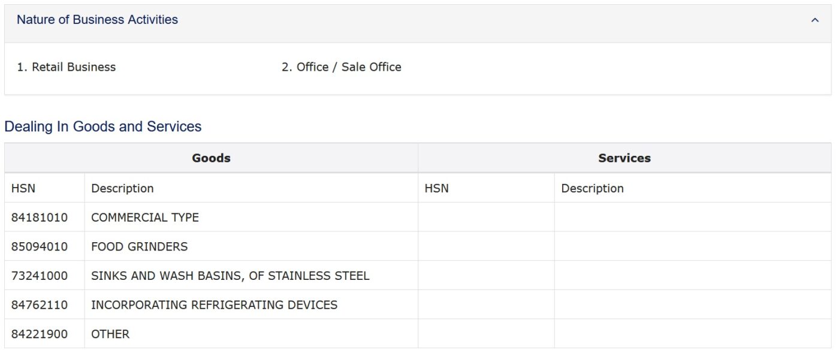Click the Services column group header

point(624,158)
